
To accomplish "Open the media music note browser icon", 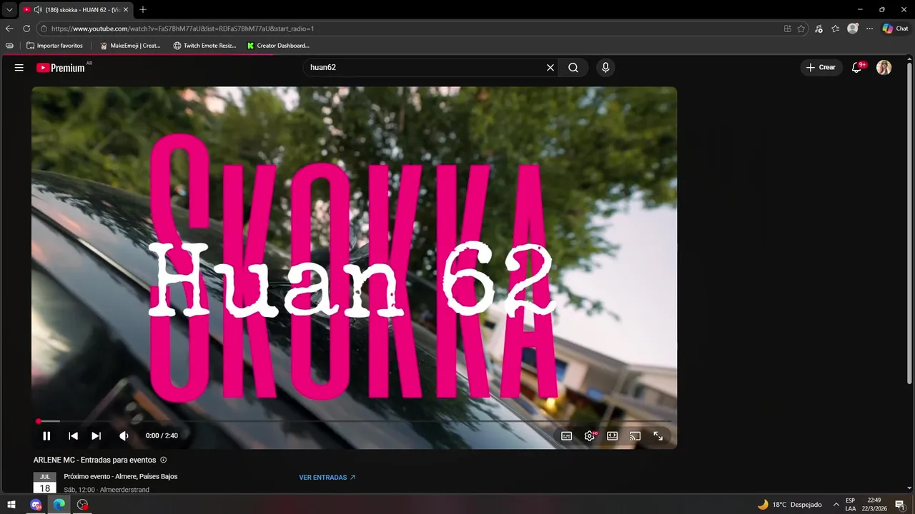I will (x=819, y=29).
